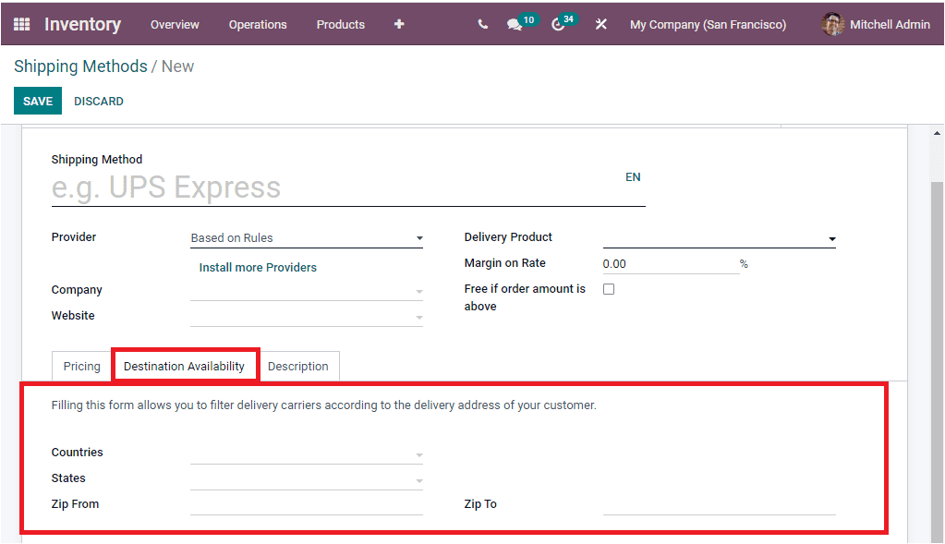Open the Description tab
Image resolution: width=945 pixels, height=544 pixels.
[x=298, y=366]
